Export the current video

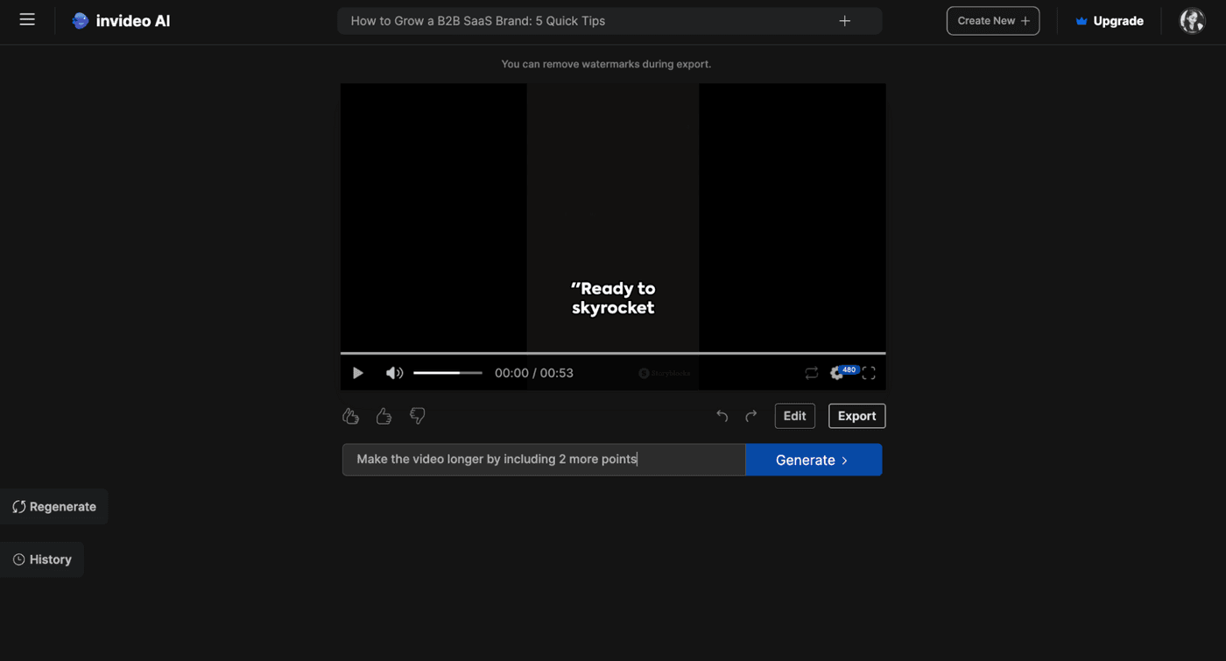pyautogui.click(x=856, y=416)
